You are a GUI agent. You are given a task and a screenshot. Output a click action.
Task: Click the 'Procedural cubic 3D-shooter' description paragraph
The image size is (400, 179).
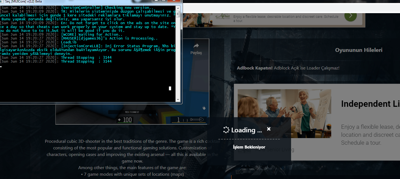[x=132, y=151]
